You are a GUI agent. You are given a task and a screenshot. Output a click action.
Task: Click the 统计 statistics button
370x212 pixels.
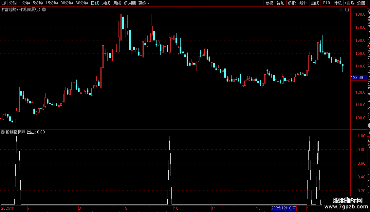pos(303,3)
